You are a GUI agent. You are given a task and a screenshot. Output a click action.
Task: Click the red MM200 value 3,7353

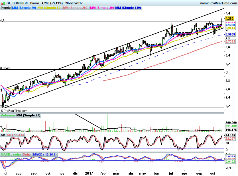pyautogui.click(x=230, y=41)
